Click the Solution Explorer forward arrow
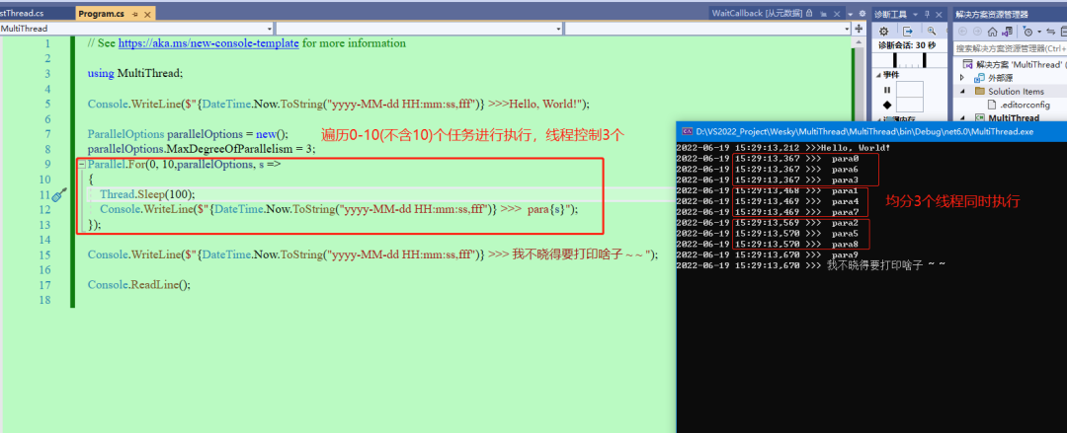This screenshot has height=433, width=1067. click(x=978, y=32)
